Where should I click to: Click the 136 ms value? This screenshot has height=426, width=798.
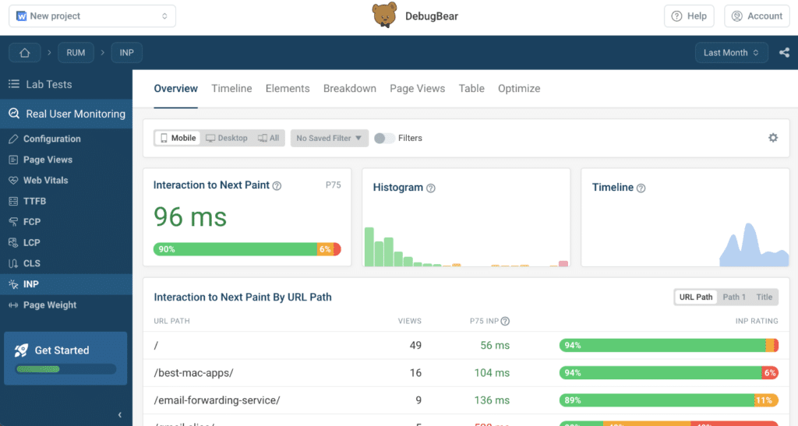pos(492,400)
